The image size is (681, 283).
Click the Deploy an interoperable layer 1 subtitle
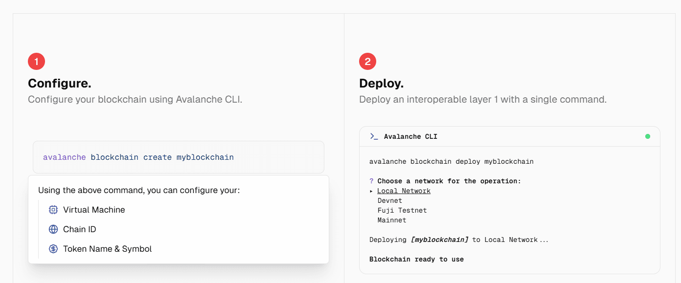pos(483,99)
